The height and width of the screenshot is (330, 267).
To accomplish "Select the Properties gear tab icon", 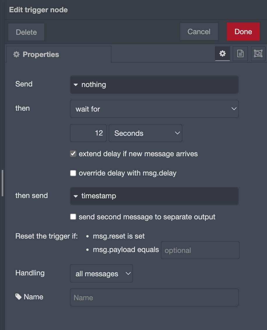I will tap(222, 54).
